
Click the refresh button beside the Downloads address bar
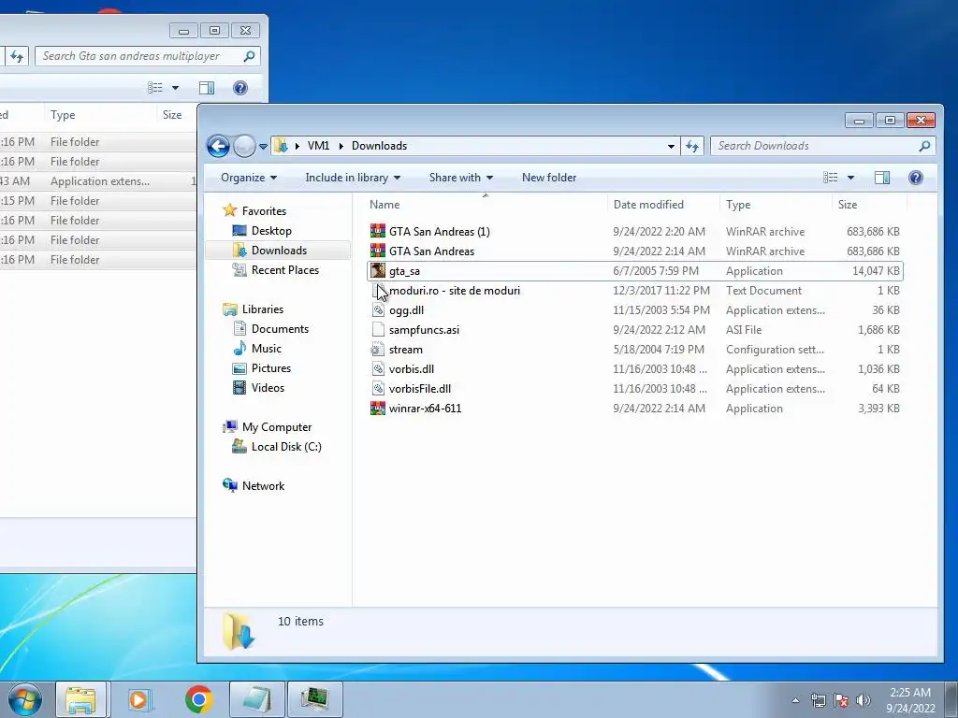pos(692,146)
